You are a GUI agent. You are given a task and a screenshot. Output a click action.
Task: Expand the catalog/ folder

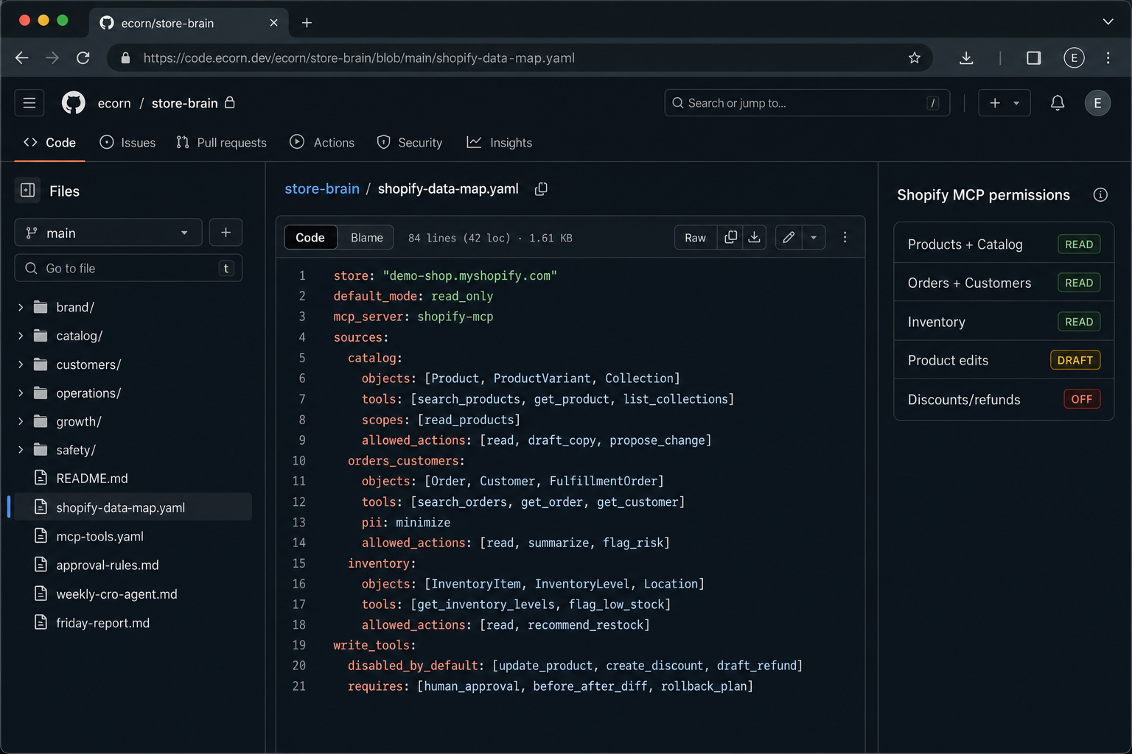point(21,336)
